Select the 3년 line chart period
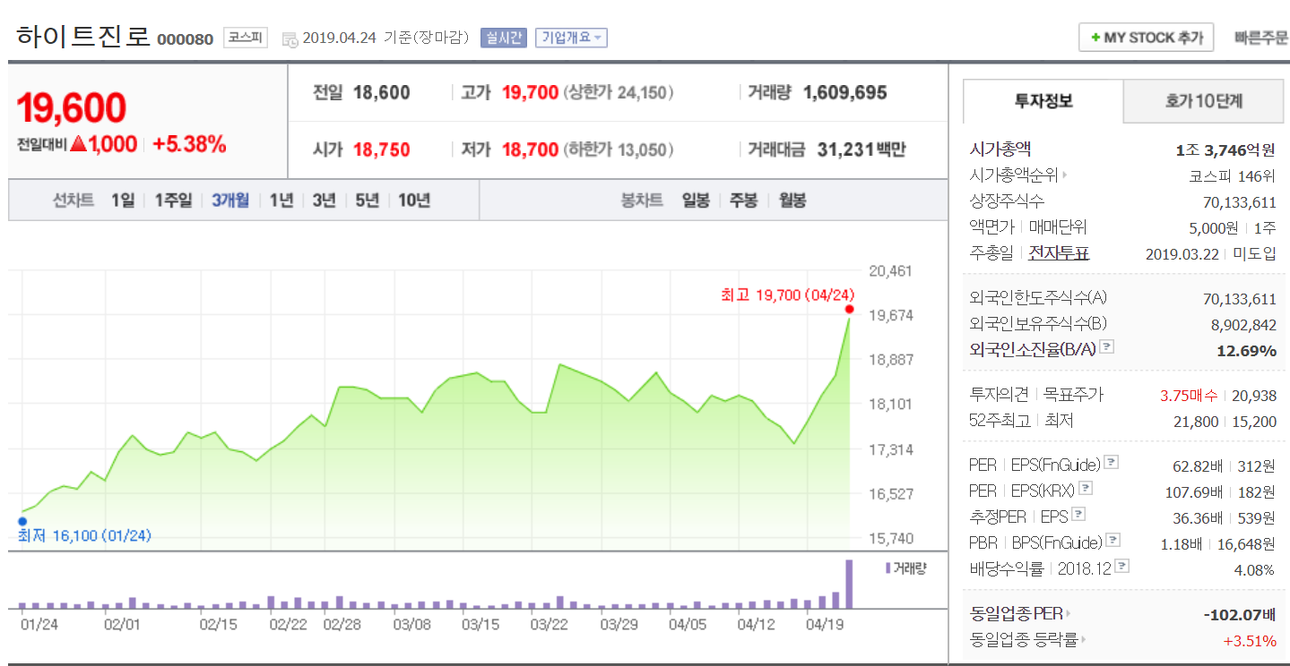The image size is (1290, 666). (x=324, y=201)
